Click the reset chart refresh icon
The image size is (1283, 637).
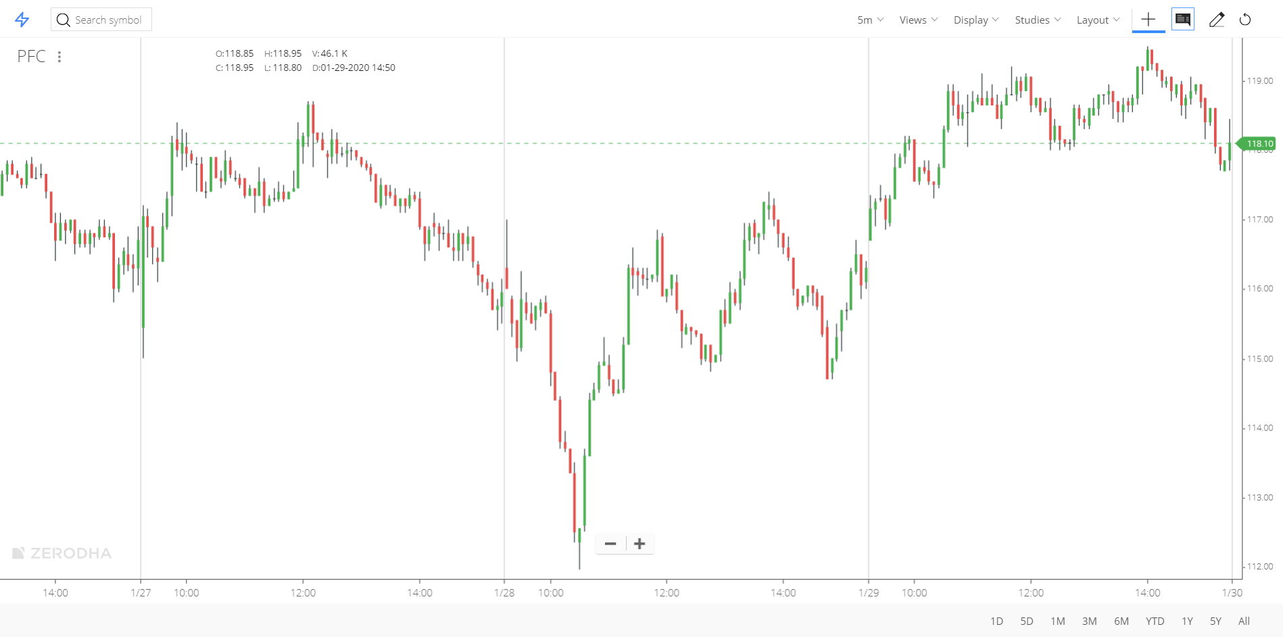click(x=1246, y=20)
